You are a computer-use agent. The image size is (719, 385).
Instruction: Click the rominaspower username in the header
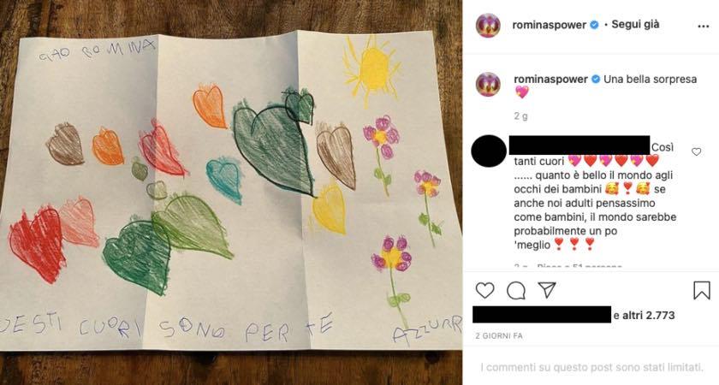click(x=550, y=25)
